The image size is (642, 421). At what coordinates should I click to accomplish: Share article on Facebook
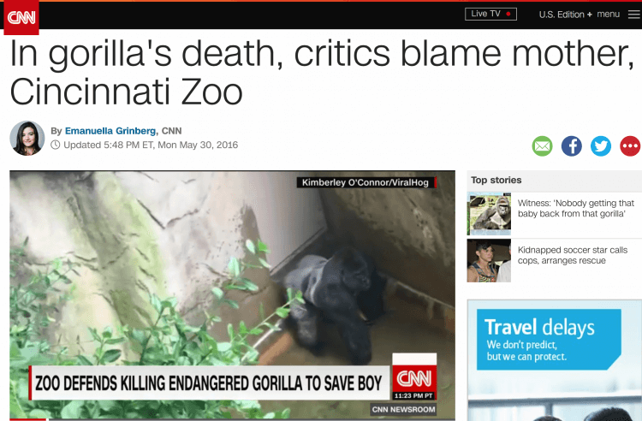(x=572, y=146)
